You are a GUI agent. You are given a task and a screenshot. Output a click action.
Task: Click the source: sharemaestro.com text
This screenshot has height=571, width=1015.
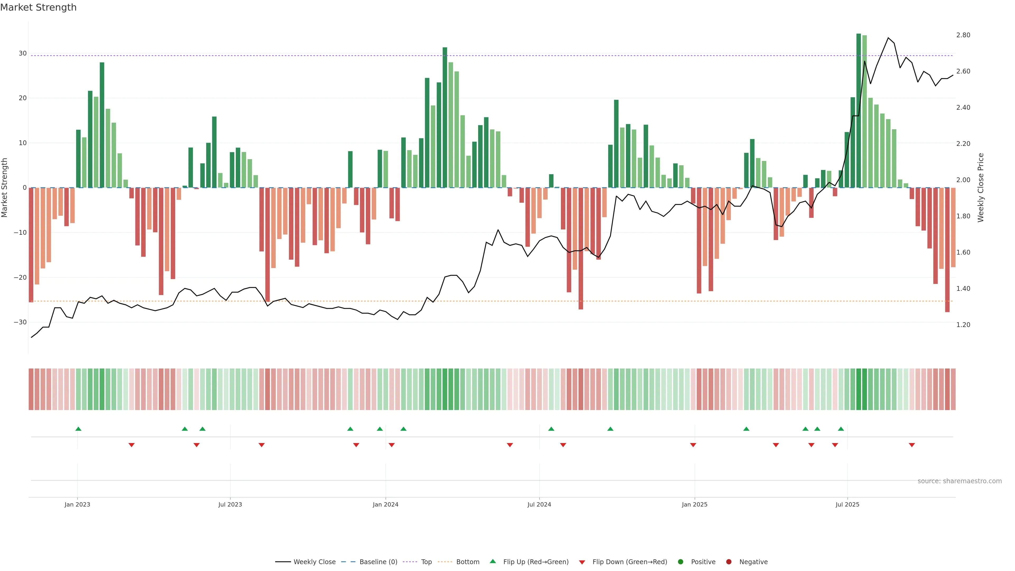tap(959, 481)
